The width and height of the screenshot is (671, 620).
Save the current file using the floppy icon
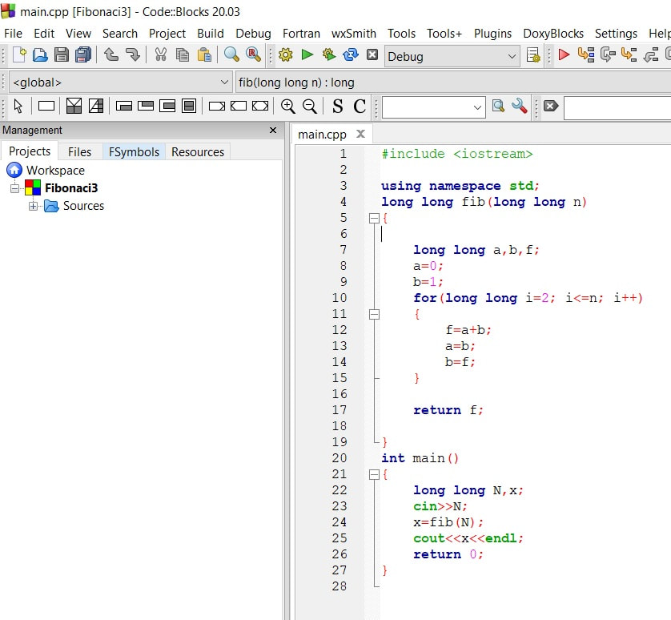coord(61,55)
